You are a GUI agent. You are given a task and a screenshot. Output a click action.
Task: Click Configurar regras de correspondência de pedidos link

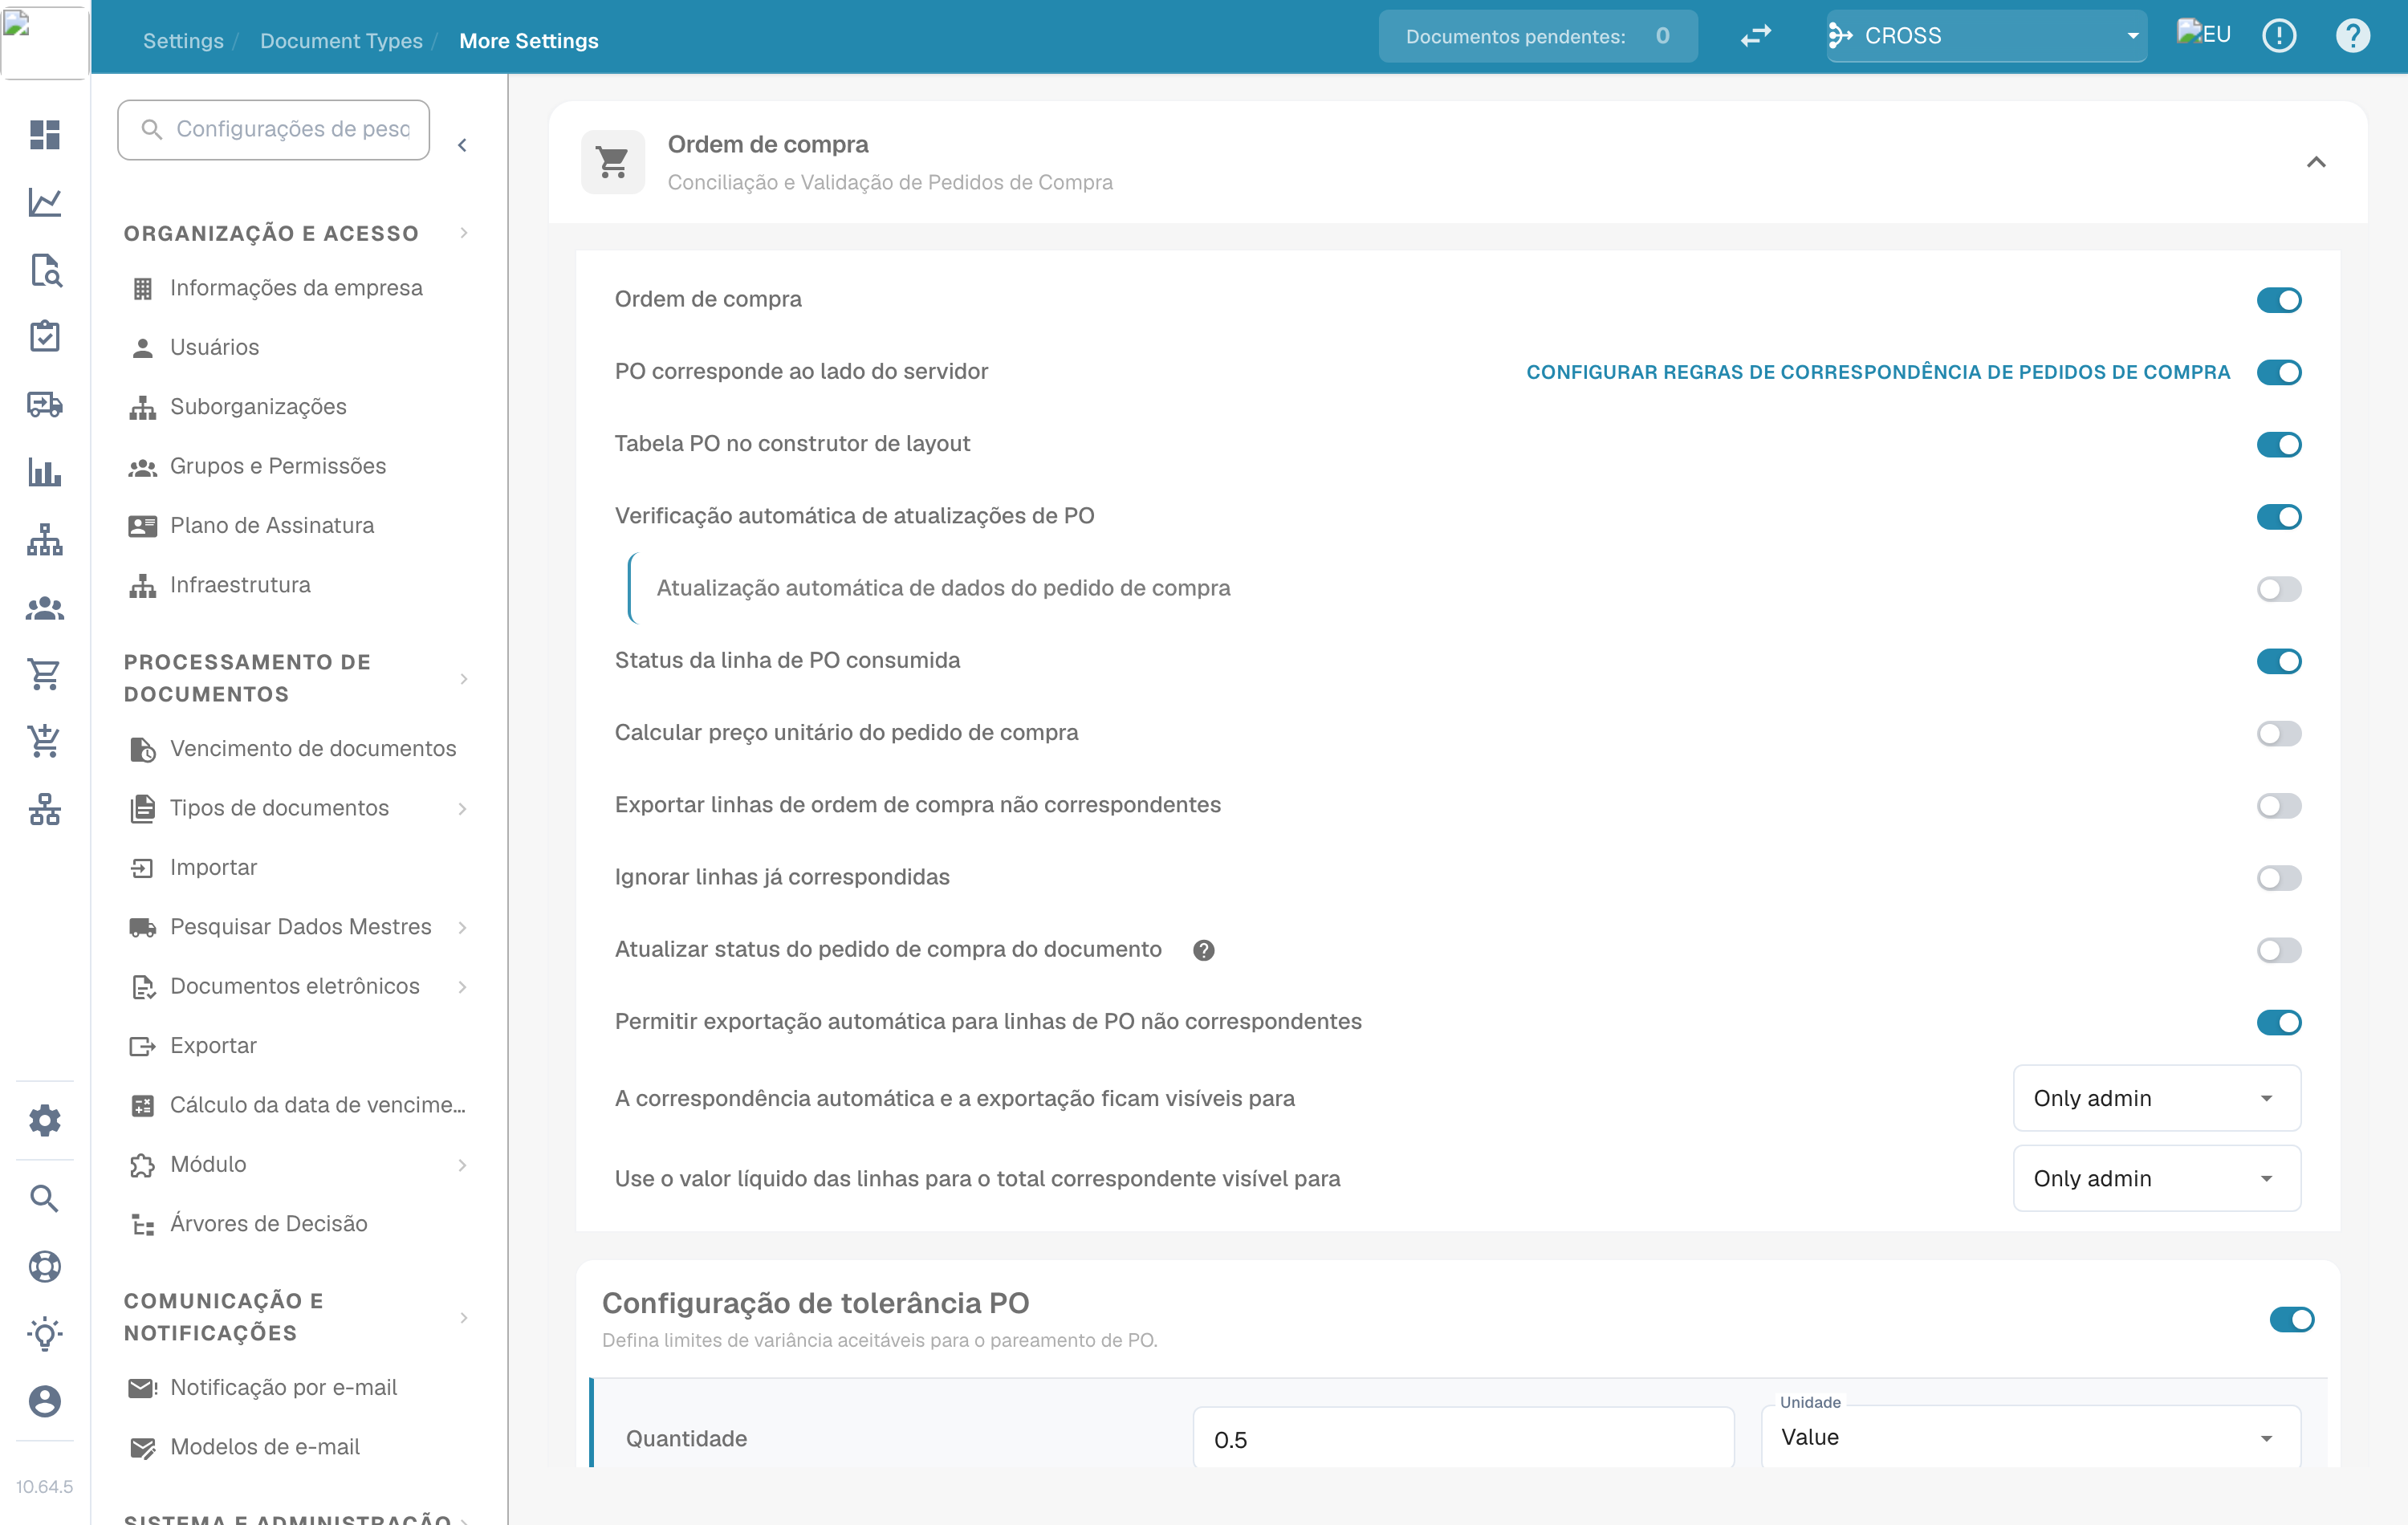coord(1878,372)
